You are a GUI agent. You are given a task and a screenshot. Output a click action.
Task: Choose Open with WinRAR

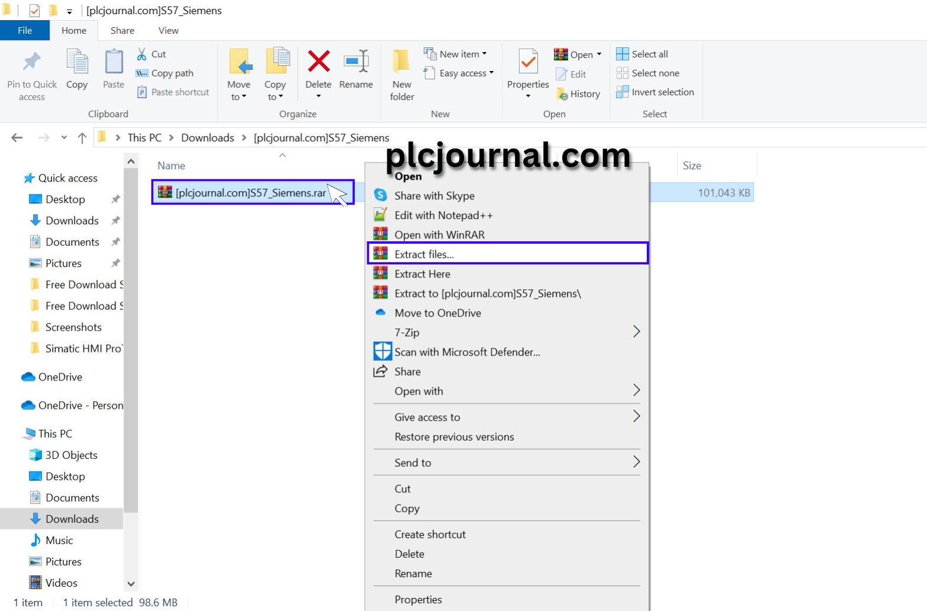pos(508,234)
